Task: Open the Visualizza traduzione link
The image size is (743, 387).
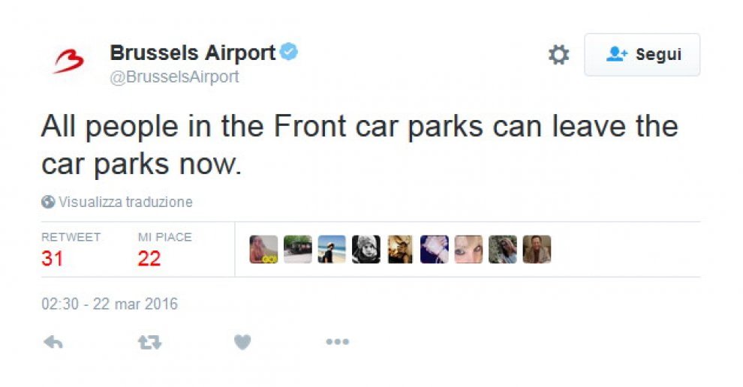Action: tap(125, 202)
